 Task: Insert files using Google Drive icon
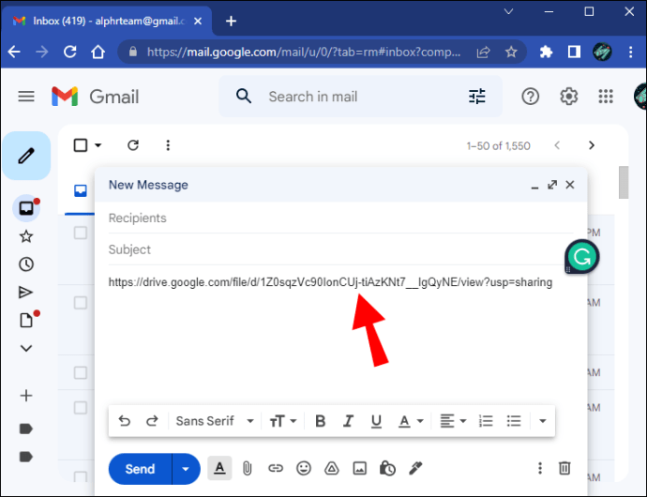click(x=332, y=468)
